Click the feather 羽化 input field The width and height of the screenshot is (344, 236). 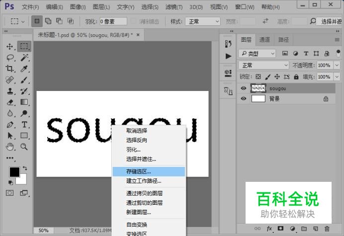113,21
